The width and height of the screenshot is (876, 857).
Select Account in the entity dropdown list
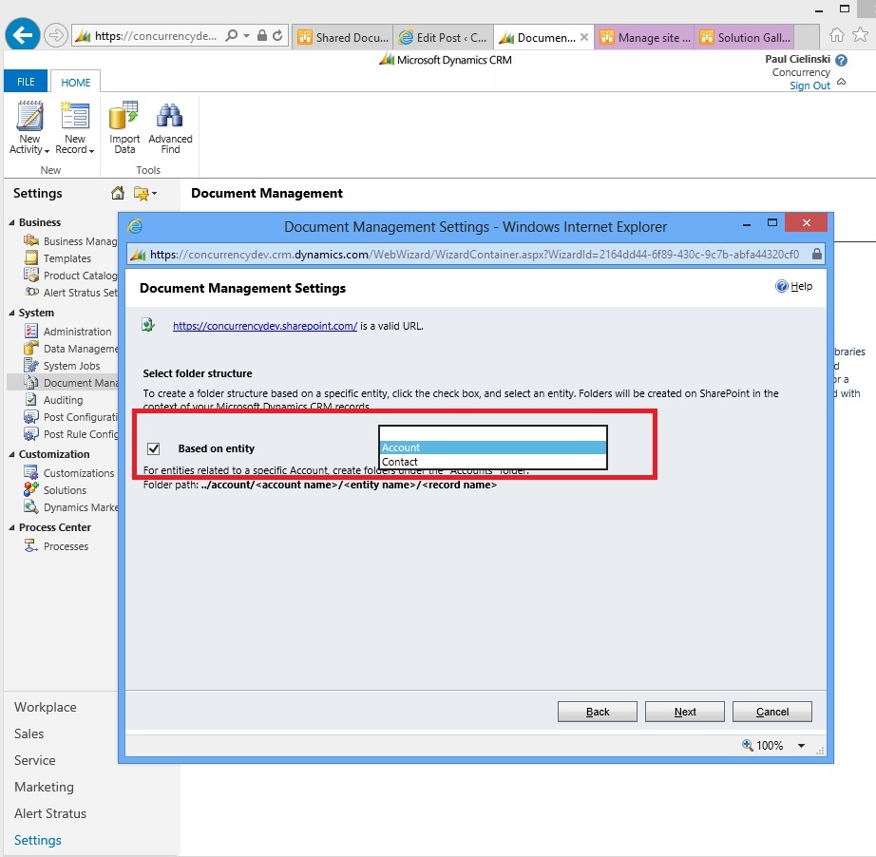click(x=493, y=448)
